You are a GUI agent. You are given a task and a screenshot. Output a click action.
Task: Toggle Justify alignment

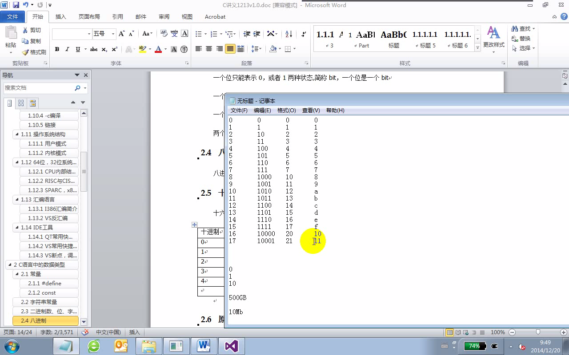click(230, 49)
